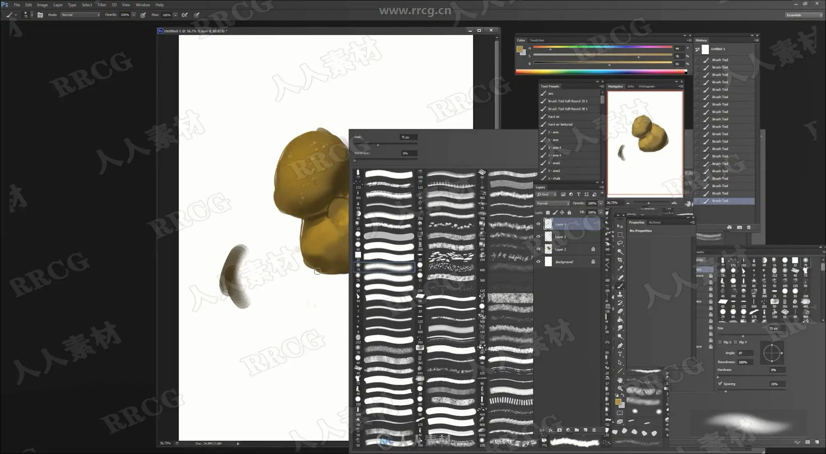Select the Eraser tool in the toolbox
Image resolution: width=826 pixels, height=454 pixels.
[620, 311]
